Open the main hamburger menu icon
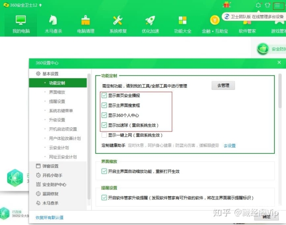Screen dimensions: 286x225 point(277,5)
